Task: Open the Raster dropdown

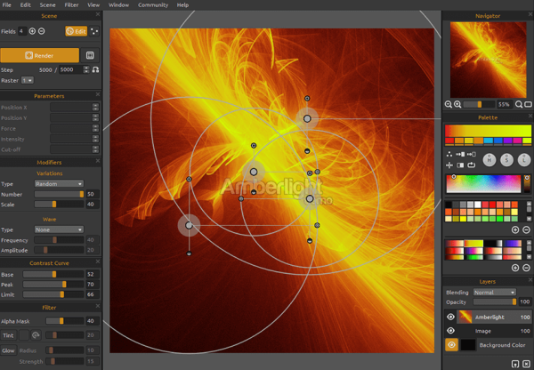Action: (28, 80)
